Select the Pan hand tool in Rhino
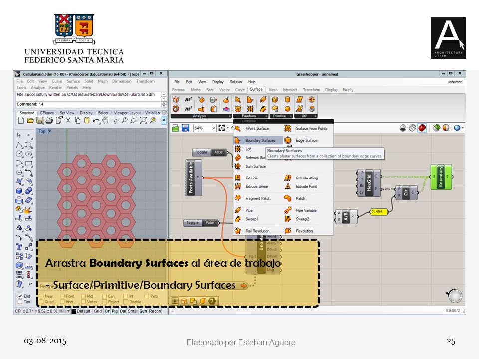479x359 pixels. click(105, 120)
